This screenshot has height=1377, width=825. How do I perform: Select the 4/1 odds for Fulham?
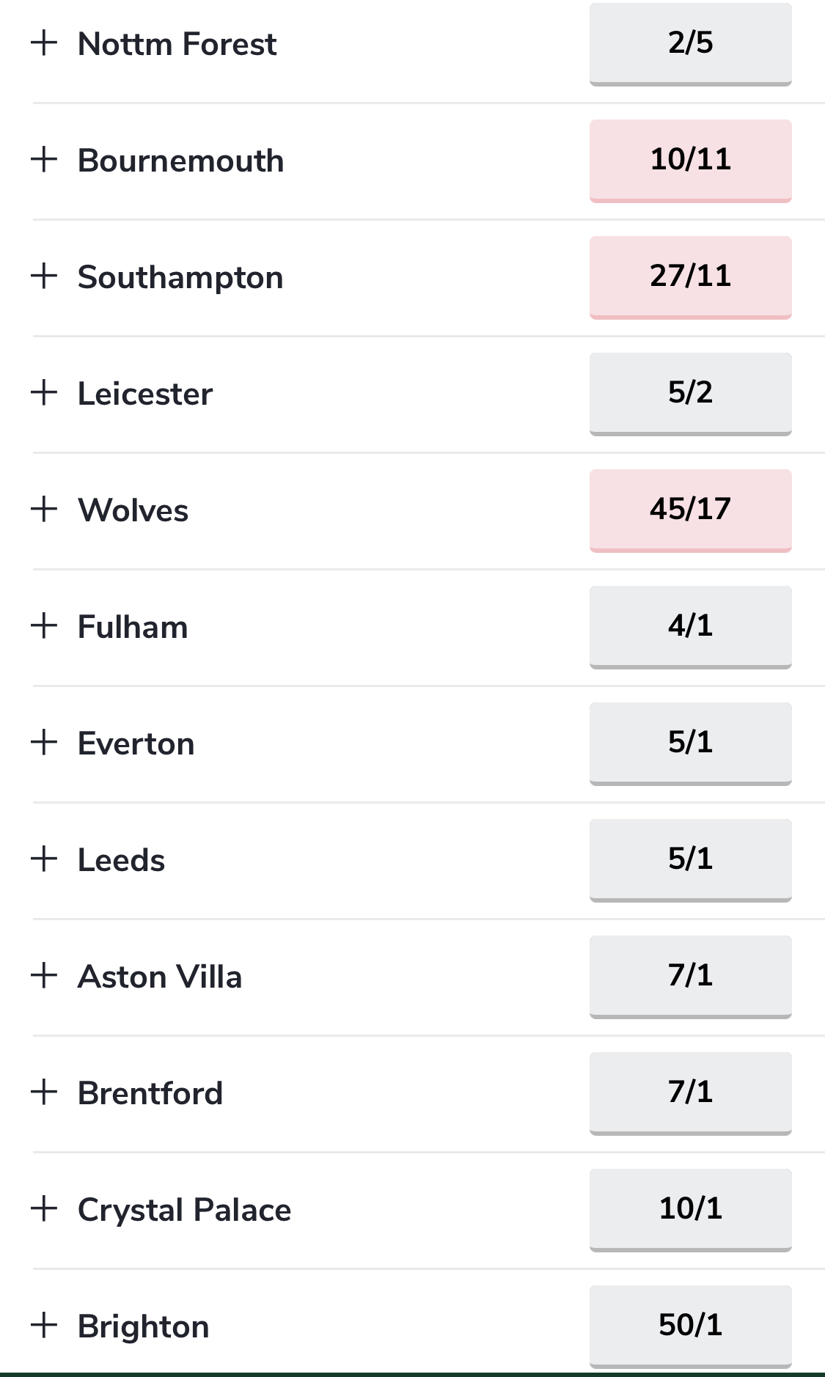690,627
